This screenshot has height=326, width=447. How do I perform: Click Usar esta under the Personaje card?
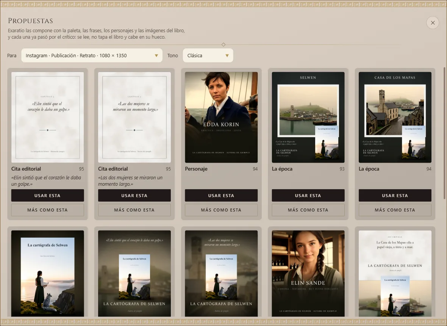[221, 195]
